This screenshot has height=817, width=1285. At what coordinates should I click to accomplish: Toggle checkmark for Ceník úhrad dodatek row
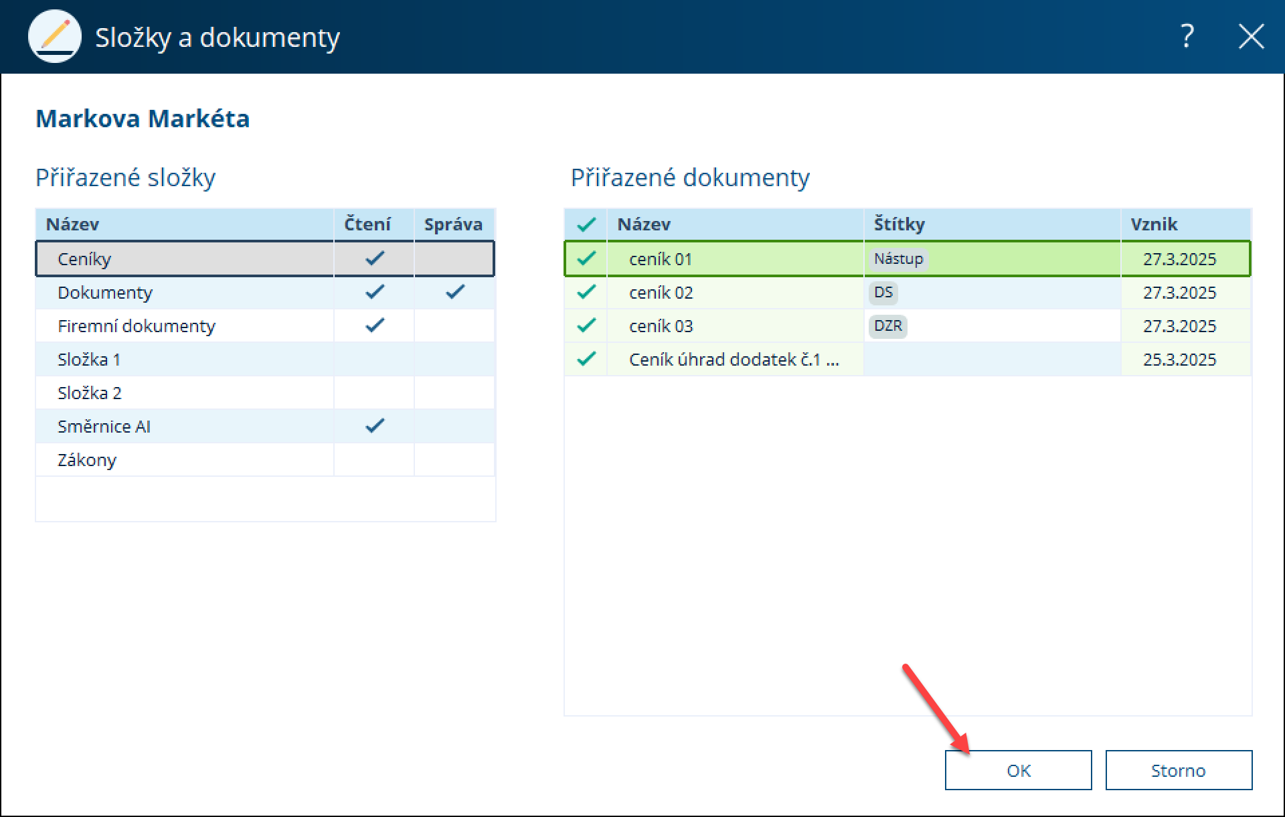click(x=586, y=359)
